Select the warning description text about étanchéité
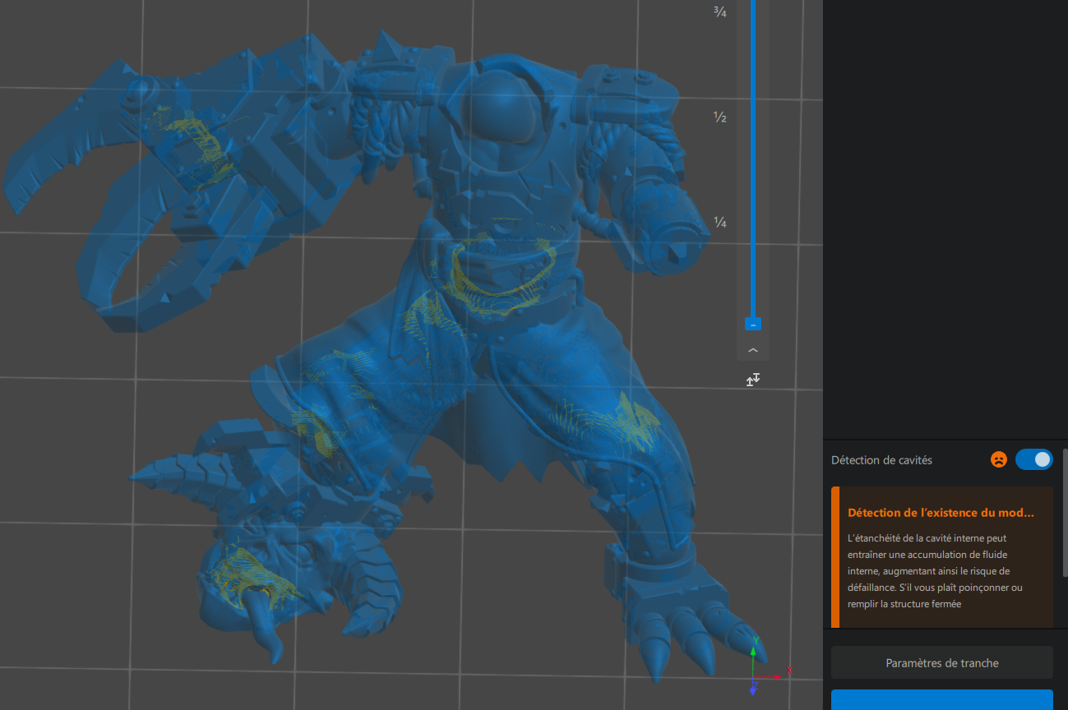The image size is (1068, 710). coord(935,571)
